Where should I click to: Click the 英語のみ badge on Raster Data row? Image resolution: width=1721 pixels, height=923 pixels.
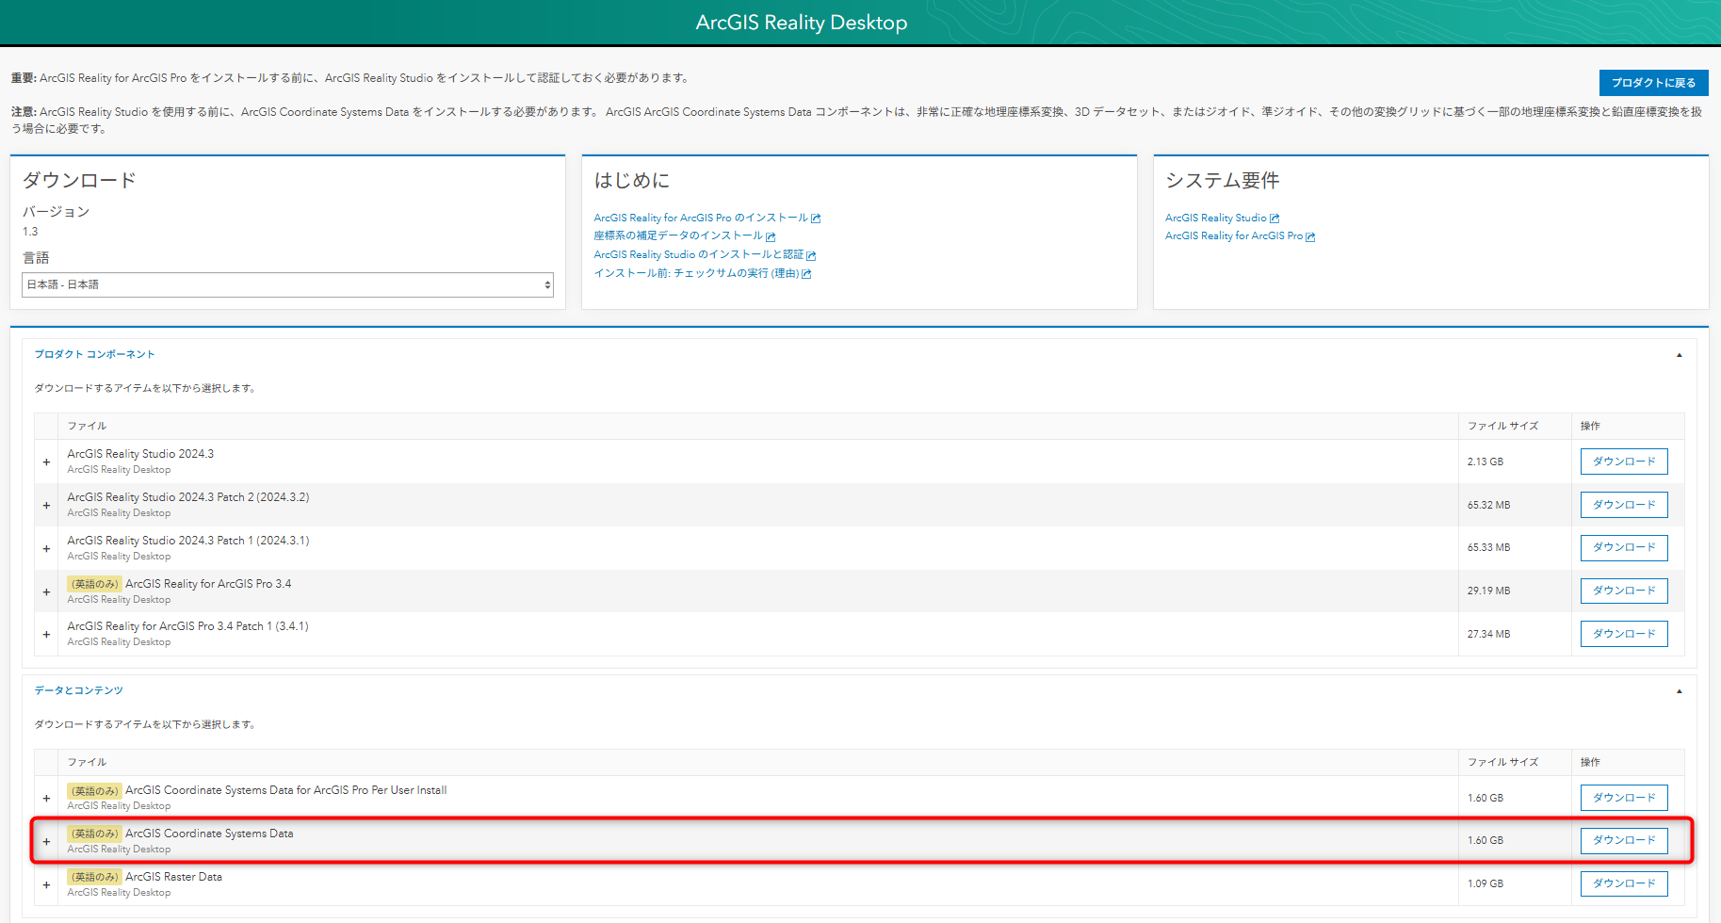click(94, 877)
